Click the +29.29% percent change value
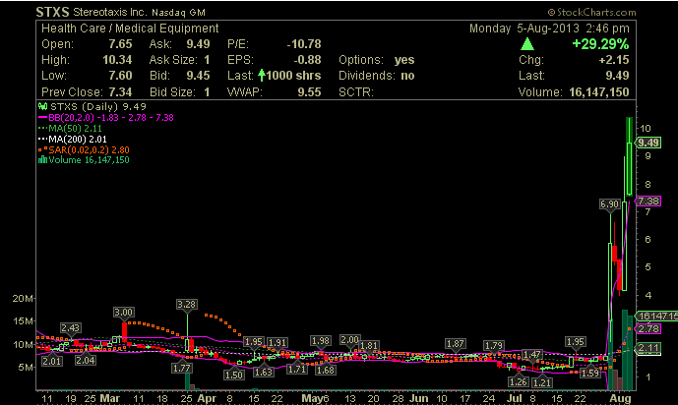The image size is (678, 405). 600,44
